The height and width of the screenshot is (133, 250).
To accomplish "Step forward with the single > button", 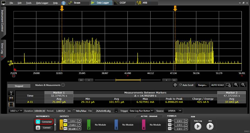I will pos(166,80).
